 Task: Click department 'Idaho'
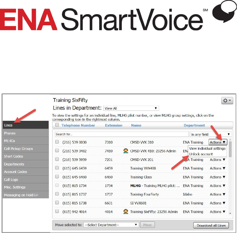pos(188,194)
